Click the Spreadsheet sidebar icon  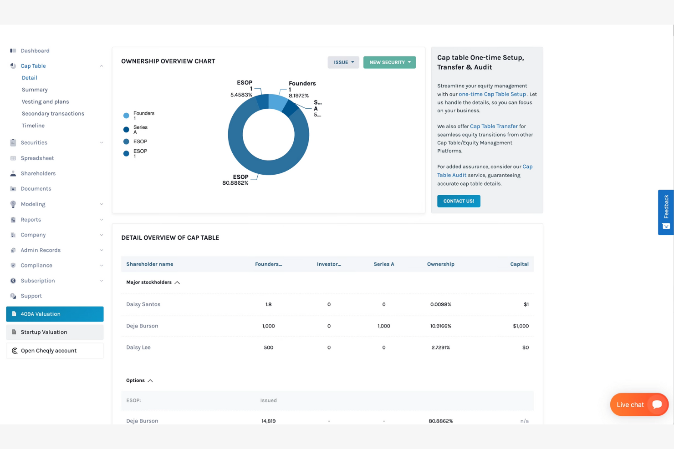12,158
